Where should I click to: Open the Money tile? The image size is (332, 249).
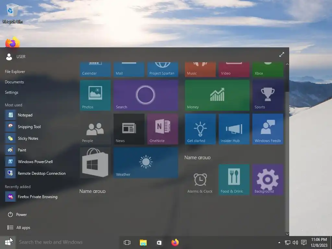[x=217, y=95]
